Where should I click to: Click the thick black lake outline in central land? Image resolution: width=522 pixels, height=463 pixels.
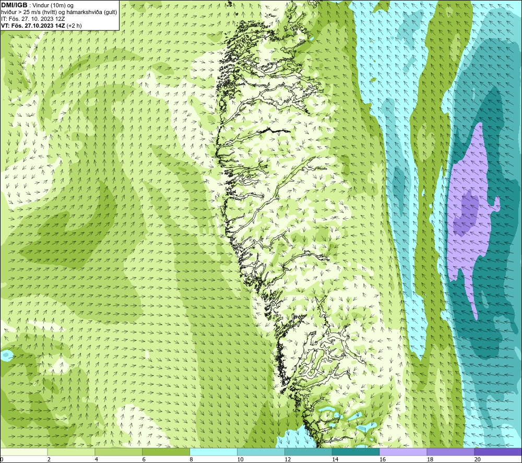click(x=272, y=130)
